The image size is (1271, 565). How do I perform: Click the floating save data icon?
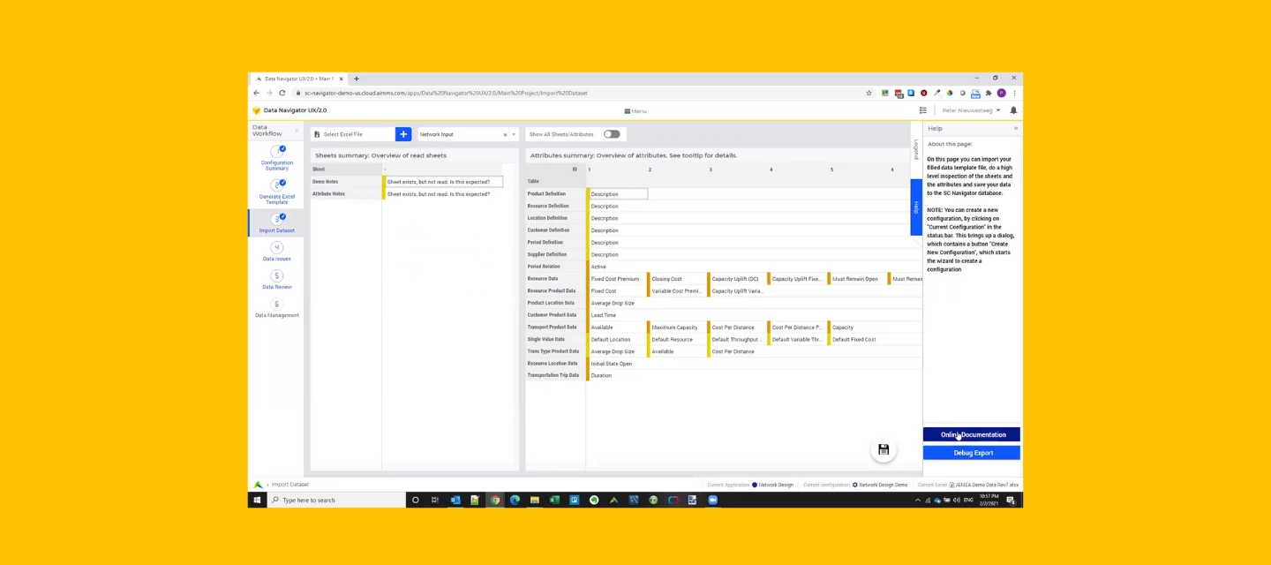(884, 450)
